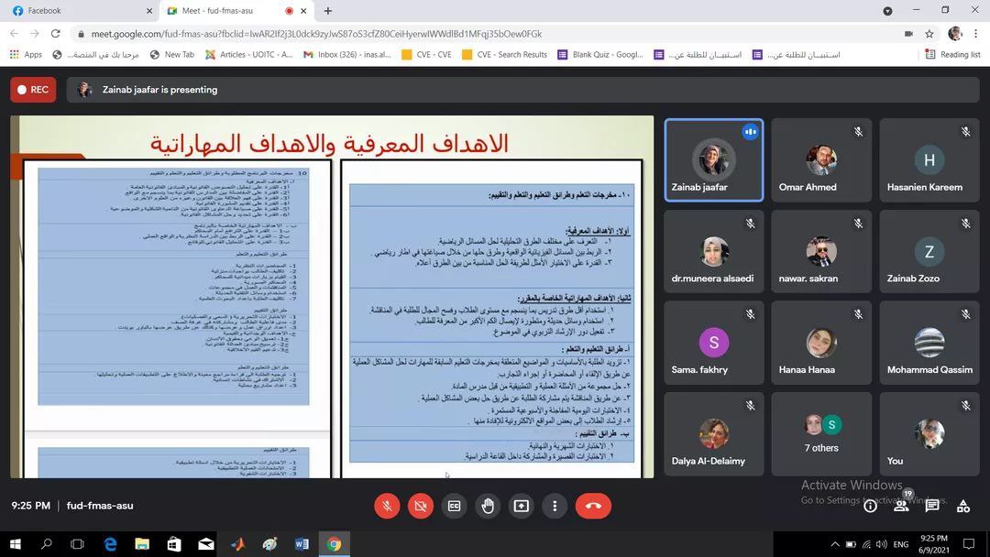Raise hand in the meeting
The height and width of the screenshot is (557, 990).
point(488,506)
